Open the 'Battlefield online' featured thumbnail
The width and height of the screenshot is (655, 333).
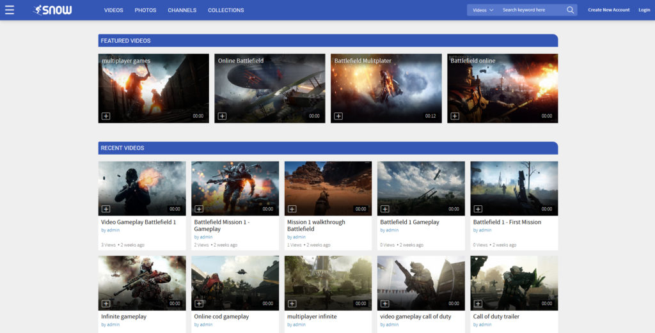[x=503, y=88]
